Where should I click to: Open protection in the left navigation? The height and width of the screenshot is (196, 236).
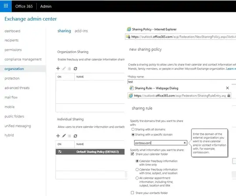(x=12, y=78)
